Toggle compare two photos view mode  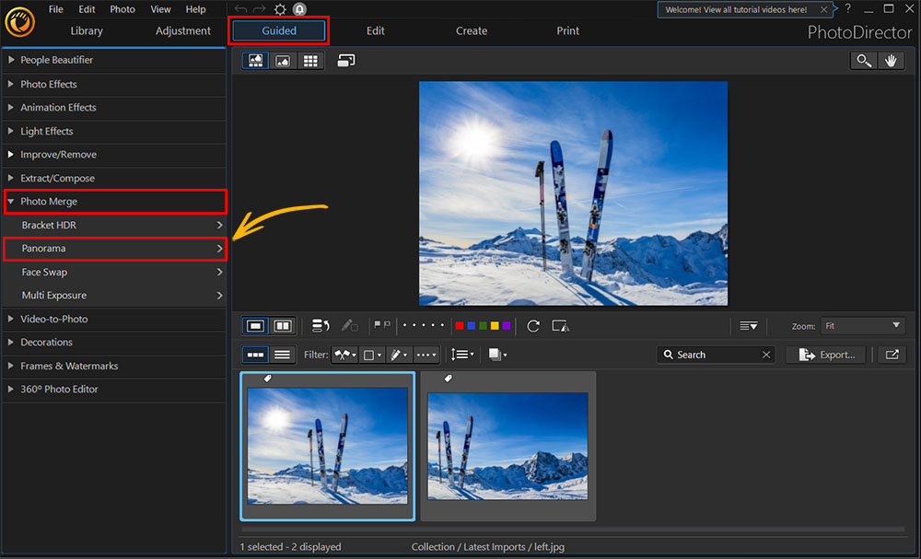pos(283,325)
